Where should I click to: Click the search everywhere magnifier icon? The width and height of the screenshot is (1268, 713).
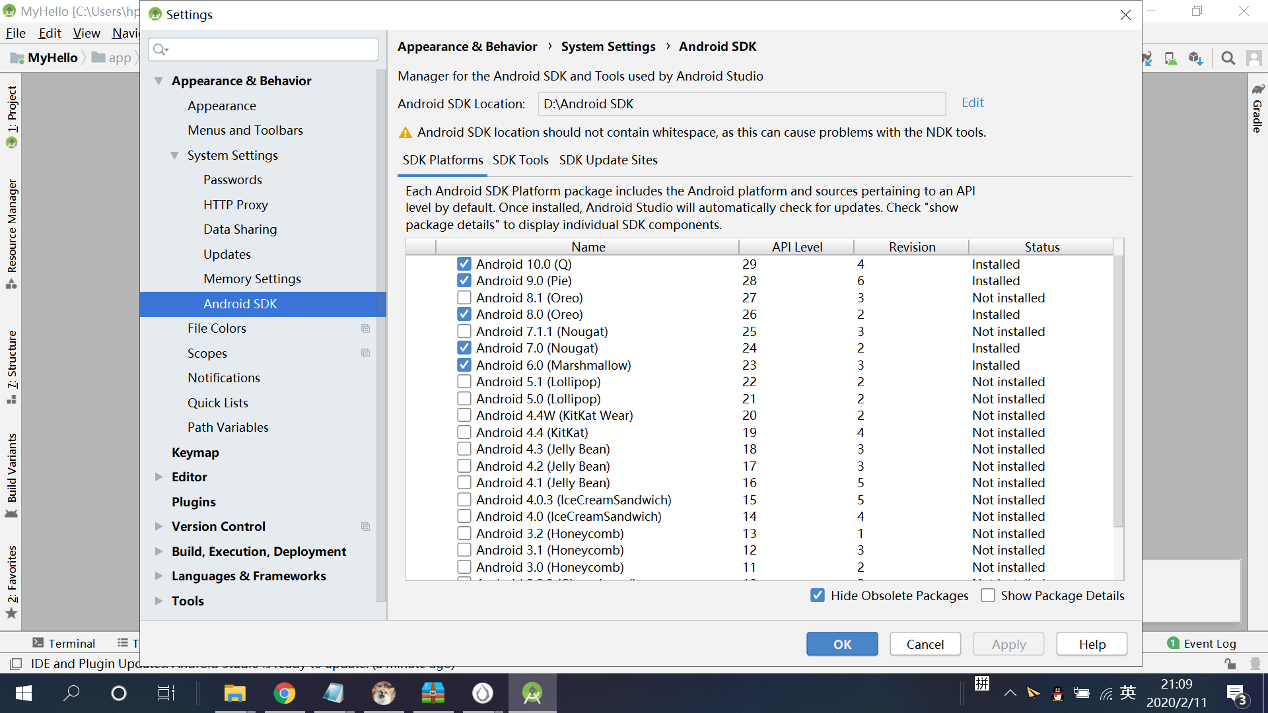pyautogui.click(x=1228, y=58)
